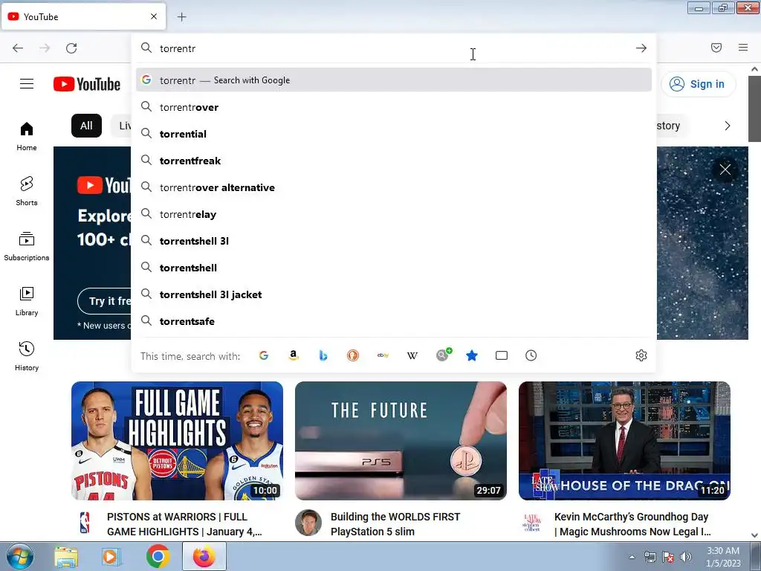
Task: Search this time with DuckDuckGo icon
Action: pyautogui.click(x=353, y=355)
